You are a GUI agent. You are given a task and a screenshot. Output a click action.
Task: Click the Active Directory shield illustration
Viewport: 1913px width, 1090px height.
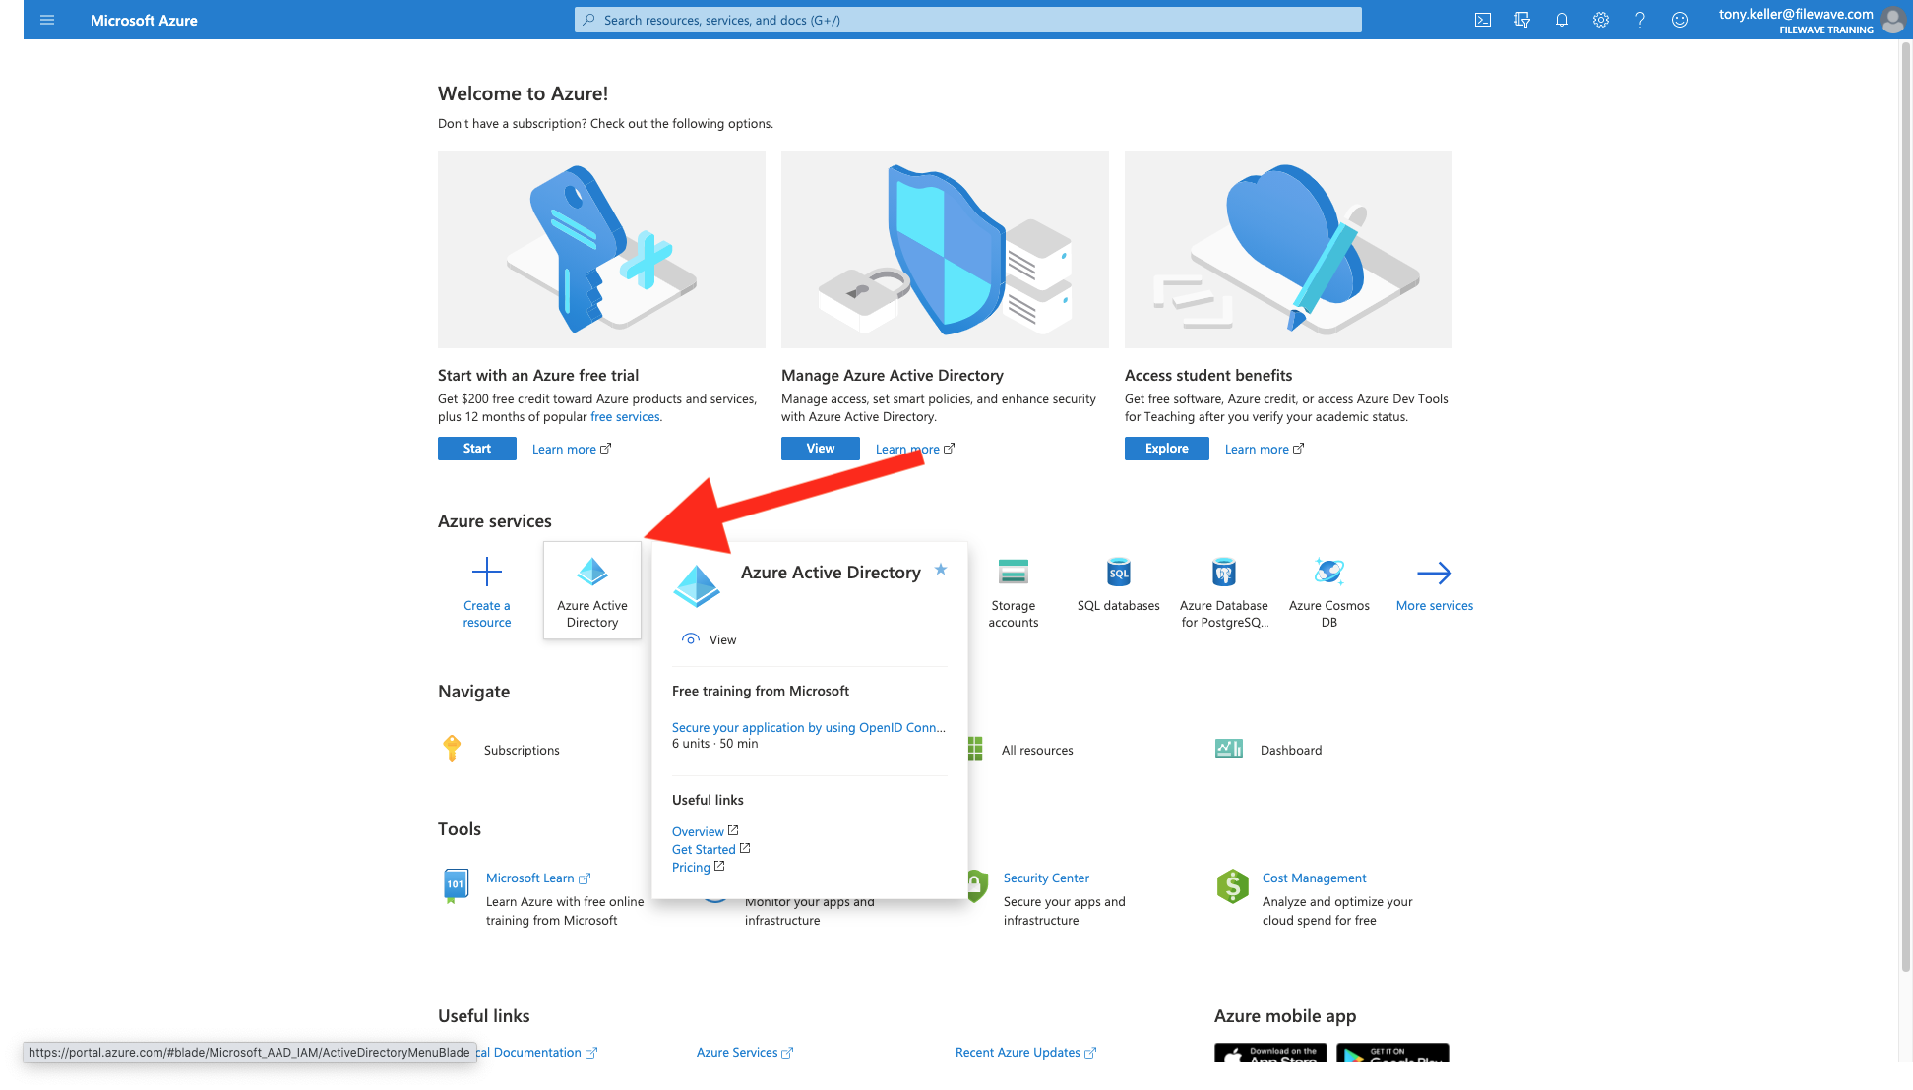(x=945, y=250)
